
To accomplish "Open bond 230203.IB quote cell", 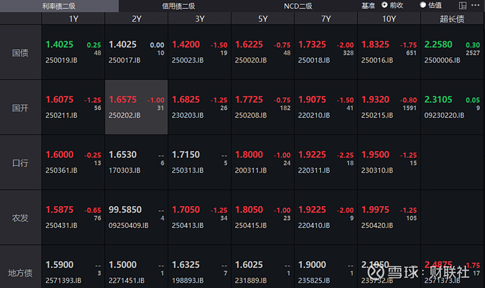I will pyautogui.click(x=199, y=107).
